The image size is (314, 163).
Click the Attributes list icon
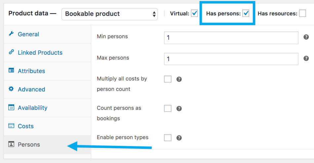(11, 70)
